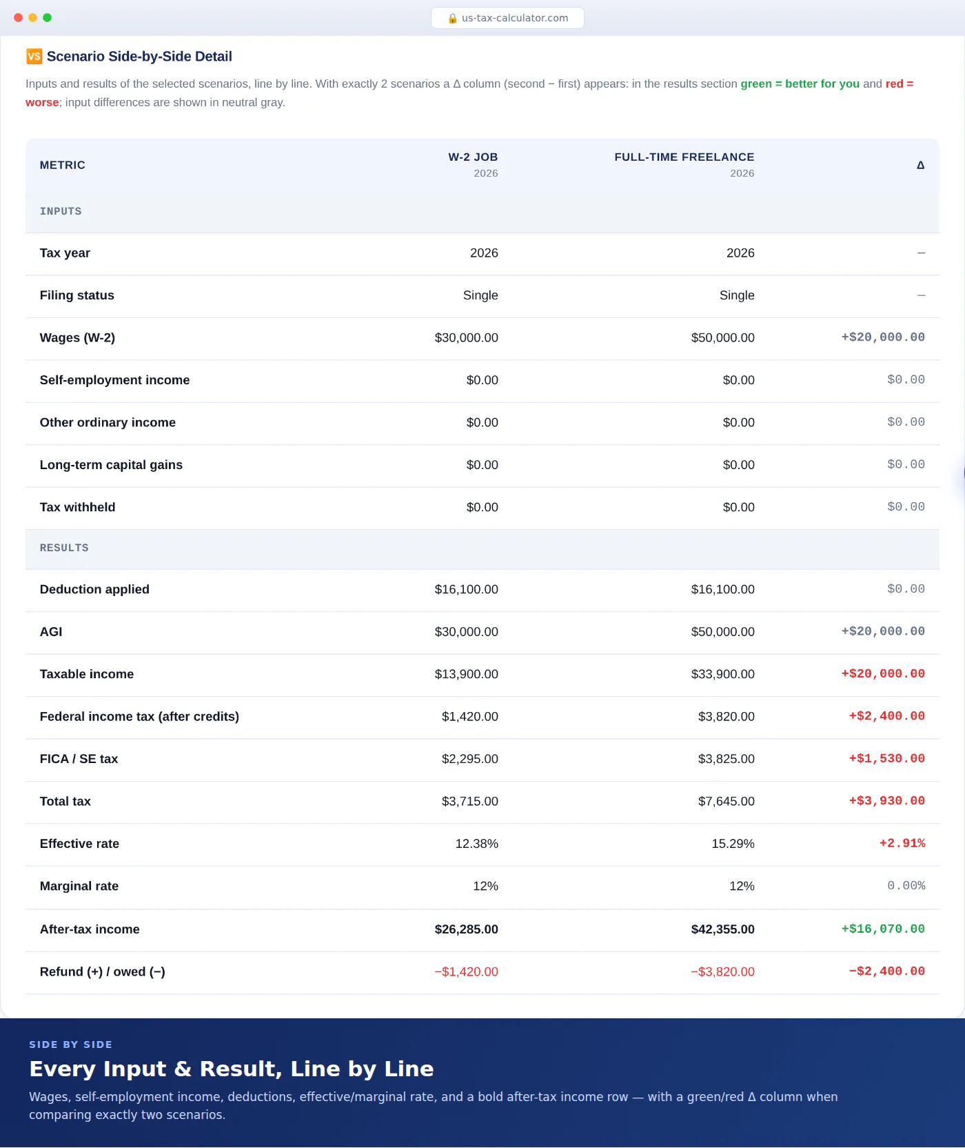The width and height of the screenshot is (965, 1148).
Task: Click the +$20,000.00 delta in Wages row
Action: tap(883, 337)
